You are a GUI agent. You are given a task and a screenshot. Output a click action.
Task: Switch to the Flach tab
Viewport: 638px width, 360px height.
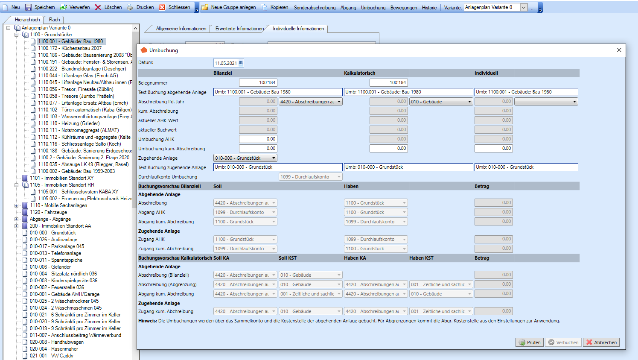[x=54, y=20]
